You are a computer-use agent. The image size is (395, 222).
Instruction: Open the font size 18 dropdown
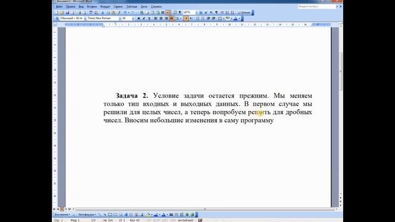133,18
